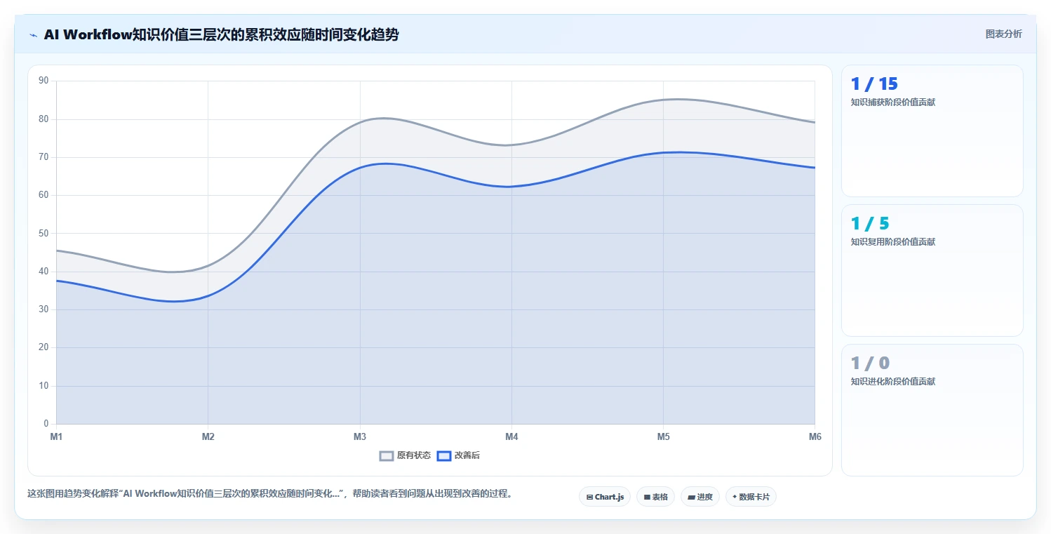
Task: Click the 1 / 5 metric value
Action: 870,223
